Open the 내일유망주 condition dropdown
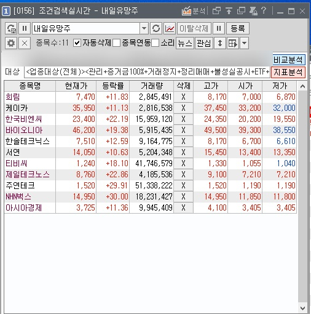This screenshot has width=311, height=314. 144,28
